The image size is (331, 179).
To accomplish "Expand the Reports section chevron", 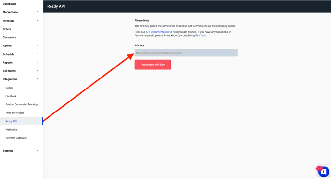I will [x=38, y=62].
